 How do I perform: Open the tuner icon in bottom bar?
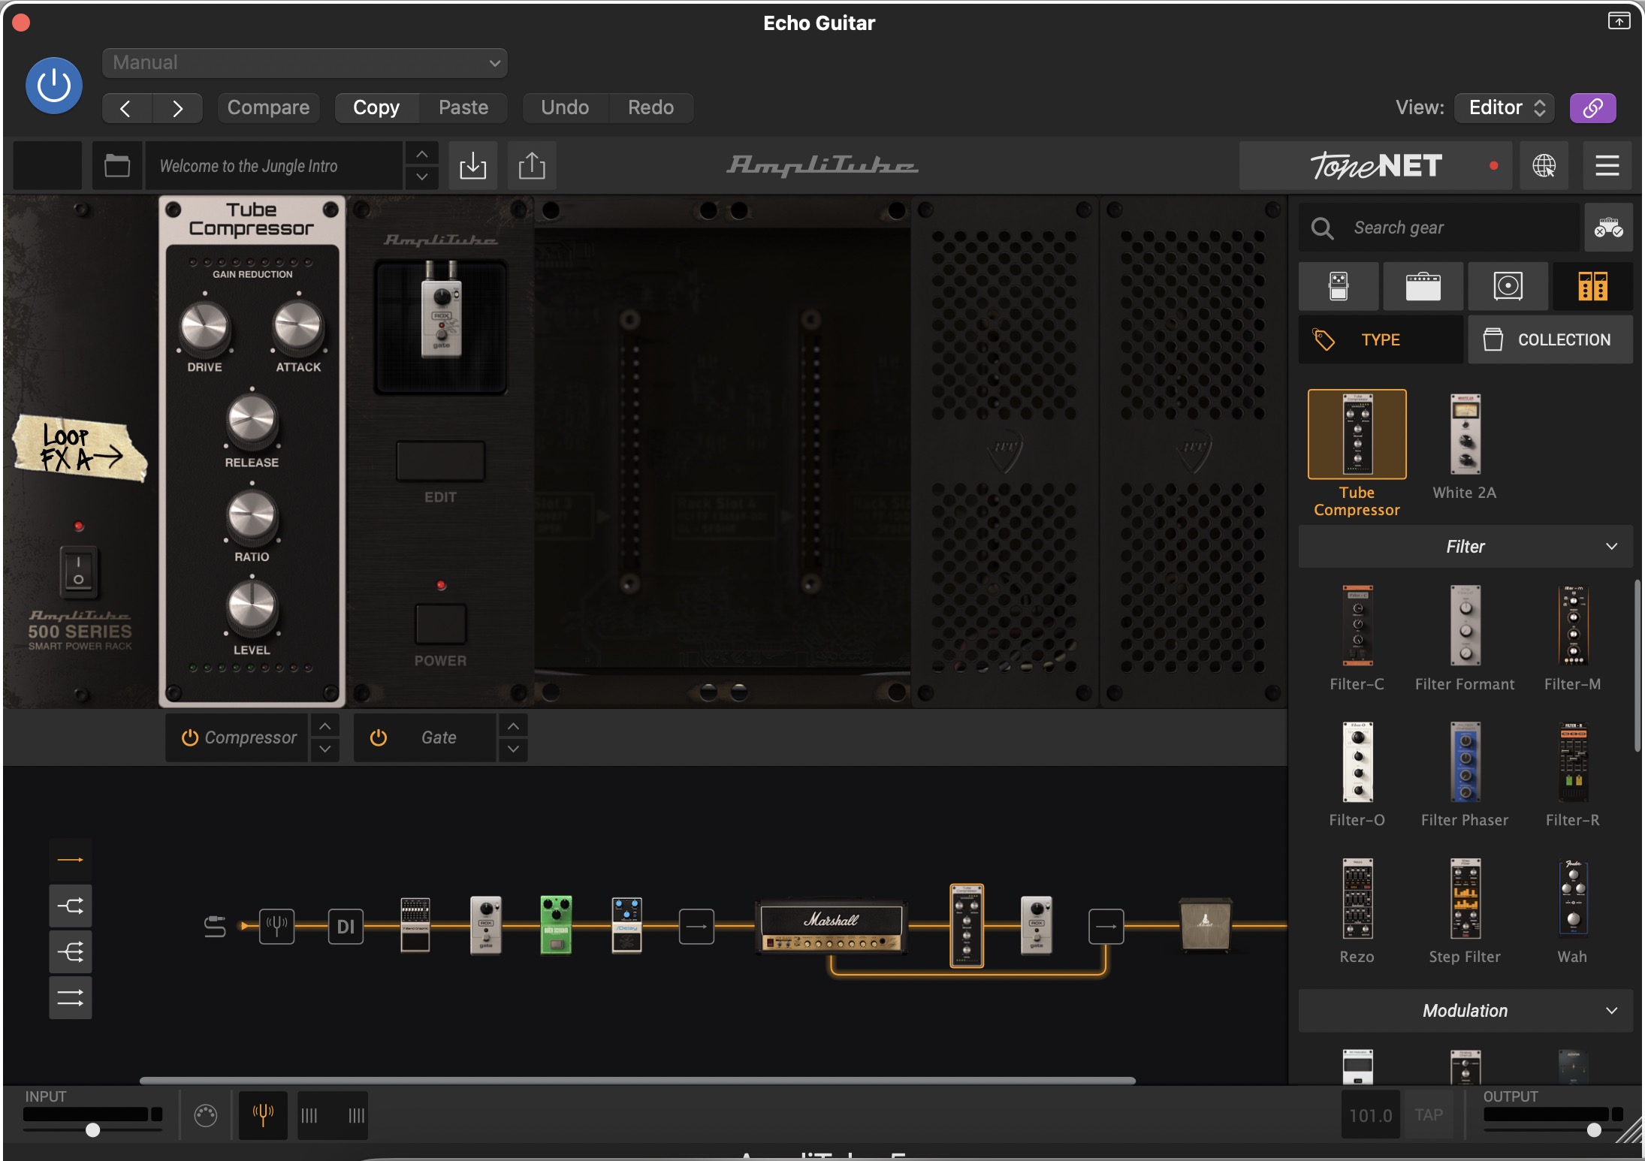click(263, 1115)
